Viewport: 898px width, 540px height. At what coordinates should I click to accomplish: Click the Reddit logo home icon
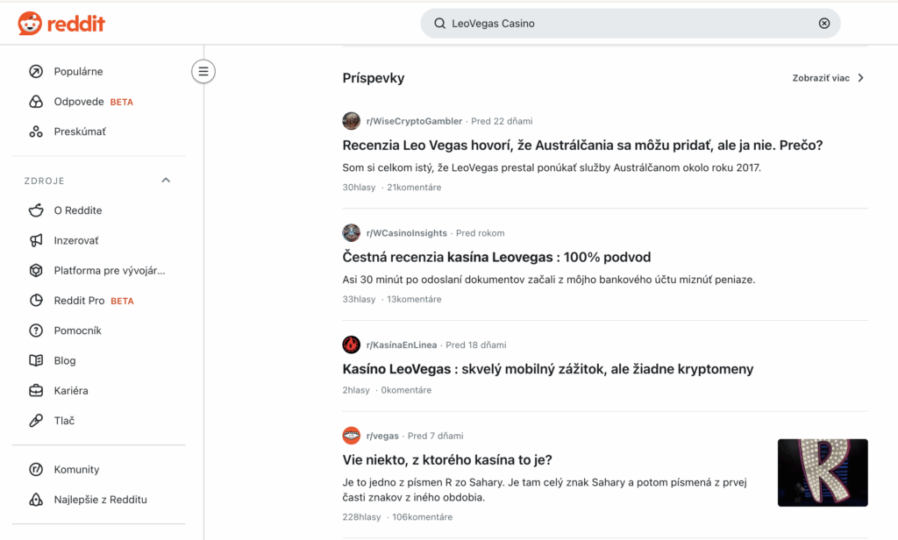[30, 24]
